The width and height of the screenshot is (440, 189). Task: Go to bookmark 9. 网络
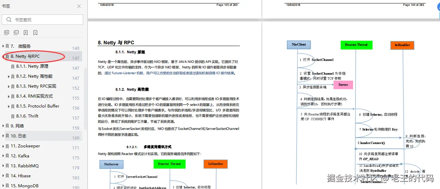17,126
